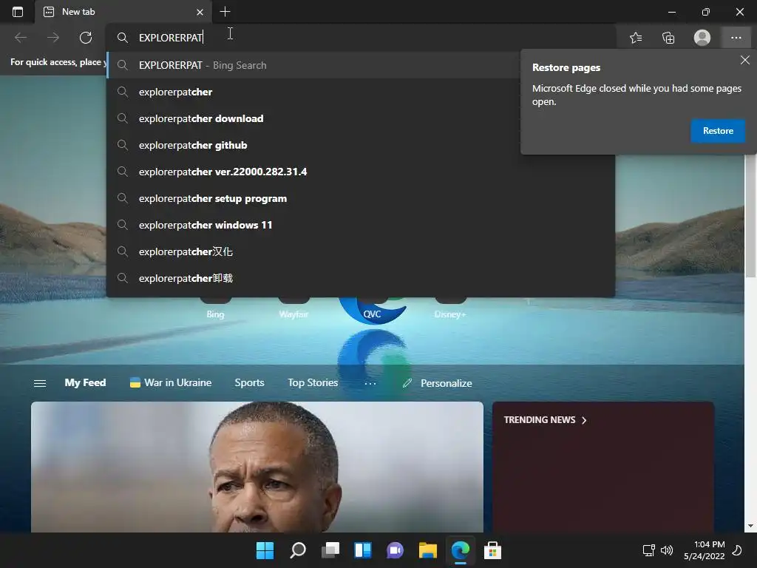Switch to the Top Stories tab
757x568 pixels.
click(313, 382)
